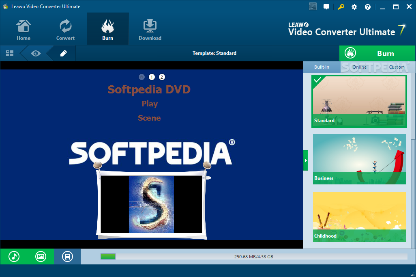Open the settings gear icon
Screen dimensions: 416x277
click(x=354, y=7)
